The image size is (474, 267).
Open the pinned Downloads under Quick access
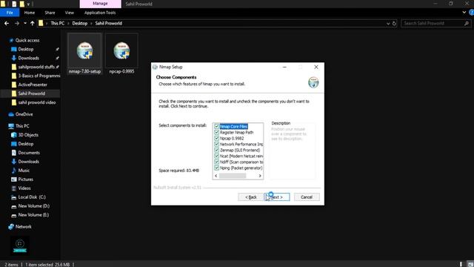tap(28, 58)
